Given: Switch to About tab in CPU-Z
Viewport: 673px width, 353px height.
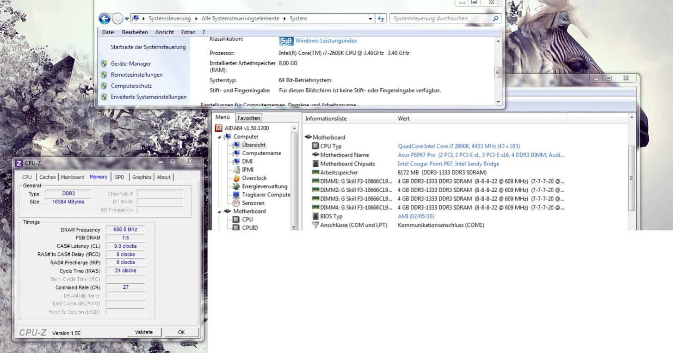Looking at the screenshot, I should 164,177.
